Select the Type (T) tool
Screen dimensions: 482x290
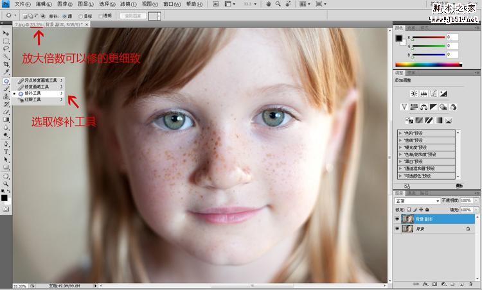pyautogui.click(x=6, y=151)
